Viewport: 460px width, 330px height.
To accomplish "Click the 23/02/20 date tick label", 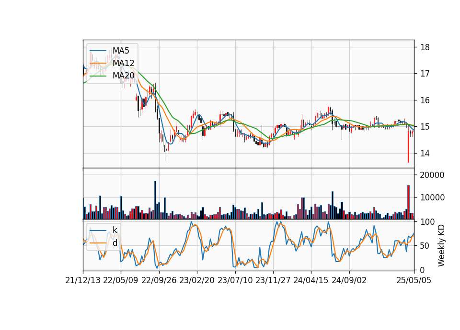I will pos(197,280).
